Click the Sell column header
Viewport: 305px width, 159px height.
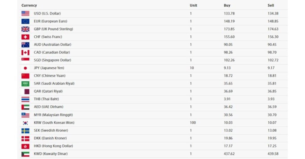[x=271, y=5]
